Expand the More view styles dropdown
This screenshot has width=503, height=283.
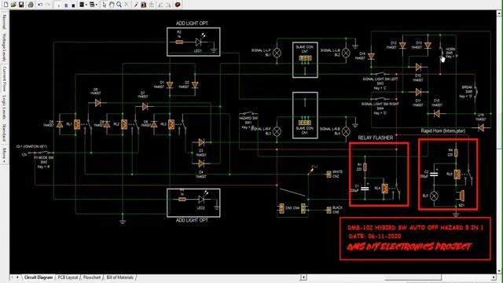click(x=4, y=154)
